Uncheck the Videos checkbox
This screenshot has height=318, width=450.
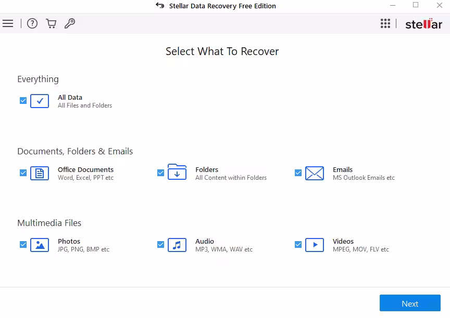pyautogui.click(x=298, y=244)
